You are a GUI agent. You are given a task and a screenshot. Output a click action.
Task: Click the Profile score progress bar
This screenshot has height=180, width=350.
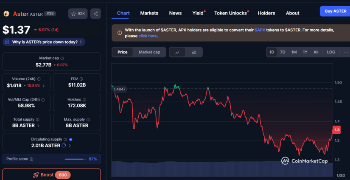75,159
